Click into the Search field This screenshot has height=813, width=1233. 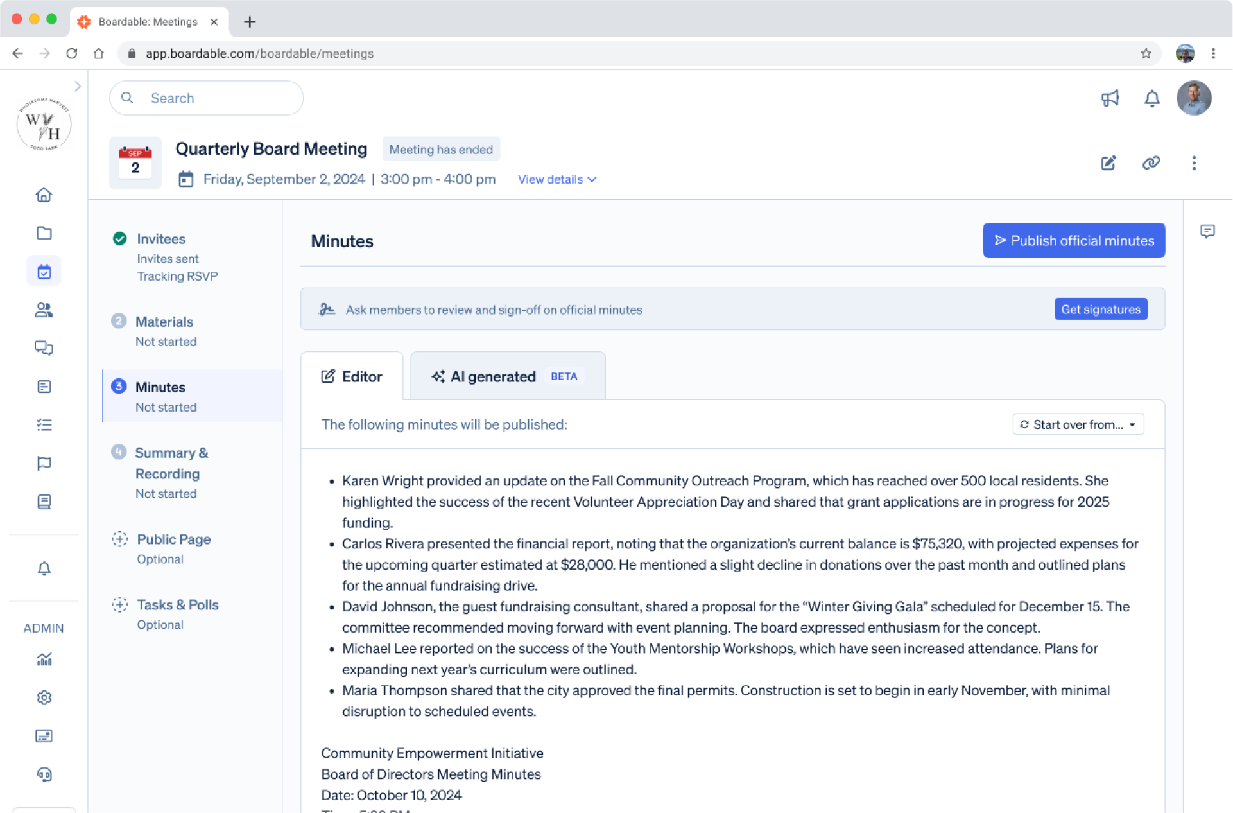(x=218, y=98)
